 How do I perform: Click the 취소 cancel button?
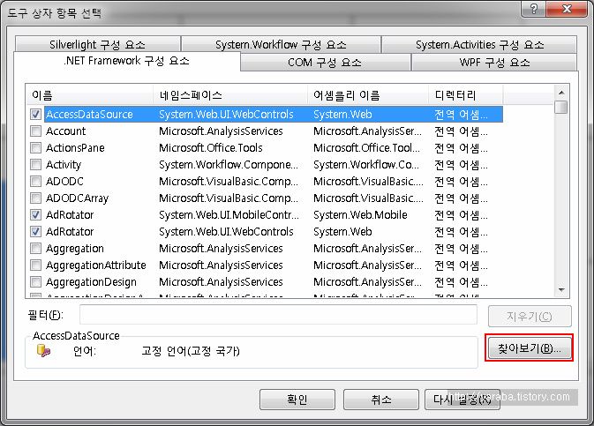tap(380, 400)
